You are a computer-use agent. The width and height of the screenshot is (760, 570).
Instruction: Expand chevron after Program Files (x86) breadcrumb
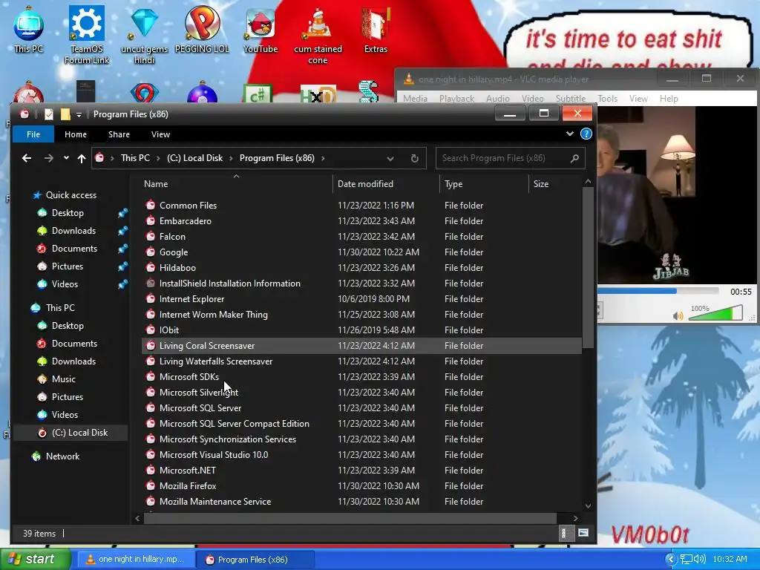[323, 158]
